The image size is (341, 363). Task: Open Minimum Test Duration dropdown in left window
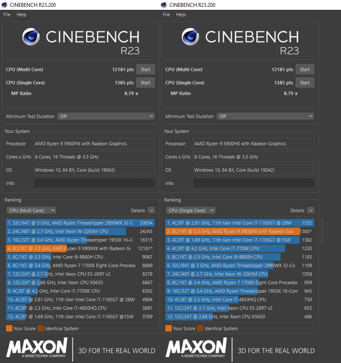pyautogui.click(x=106, y=116)
